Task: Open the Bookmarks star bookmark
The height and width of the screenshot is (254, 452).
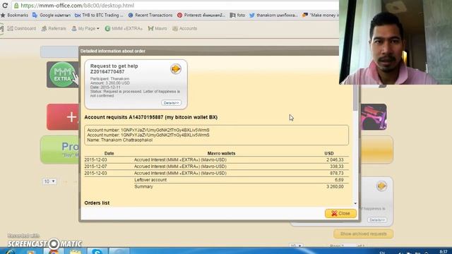Action: [x=15, y=15]
